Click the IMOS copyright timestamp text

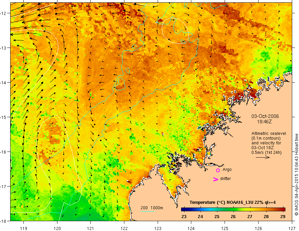coord(296,175)
